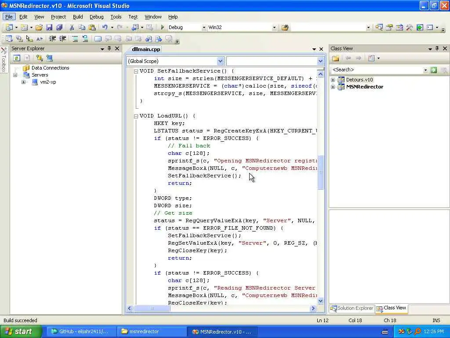Open Solution Explorer from the toolbar icon
Image resolution: width=450 pixels, height=338 pixels.
(379, 28)
